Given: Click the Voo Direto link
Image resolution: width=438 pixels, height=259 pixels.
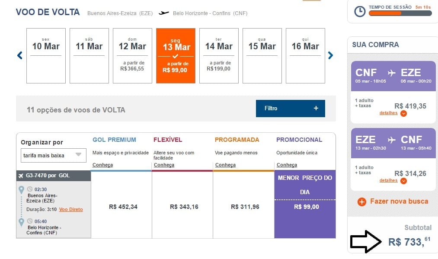Looking at the screenshot, I should [x=71, y=209].
